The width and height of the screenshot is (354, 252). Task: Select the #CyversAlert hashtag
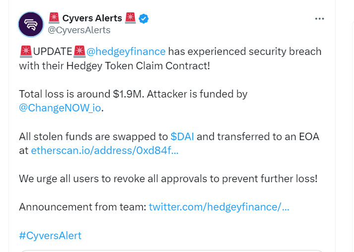(50, 235)
